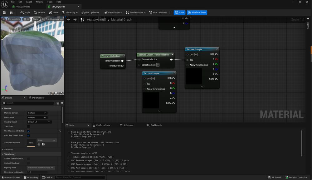Viewport: 312px width, 180px height.
Task: Toggle the Stats button in toolbar
Action: point(179,12)
